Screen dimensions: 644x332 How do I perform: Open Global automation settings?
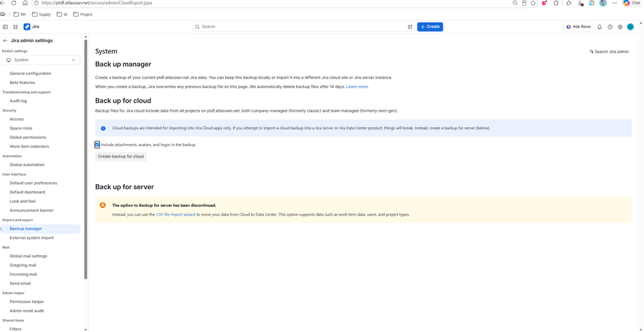27,165
